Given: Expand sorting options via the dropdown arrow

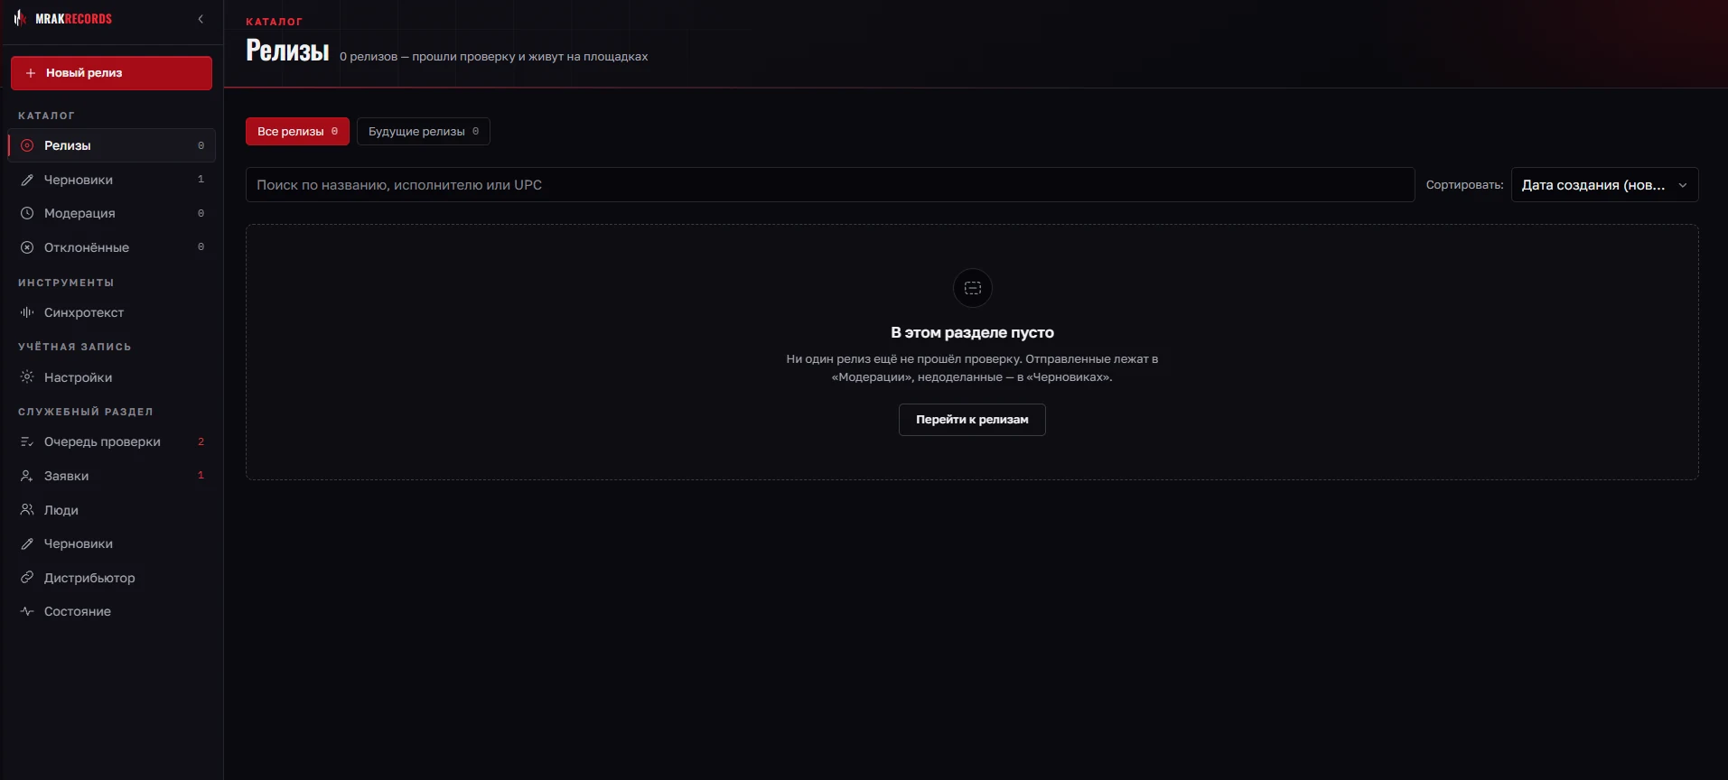Looking at the screenshot, I should click(x=1682, y=185).
